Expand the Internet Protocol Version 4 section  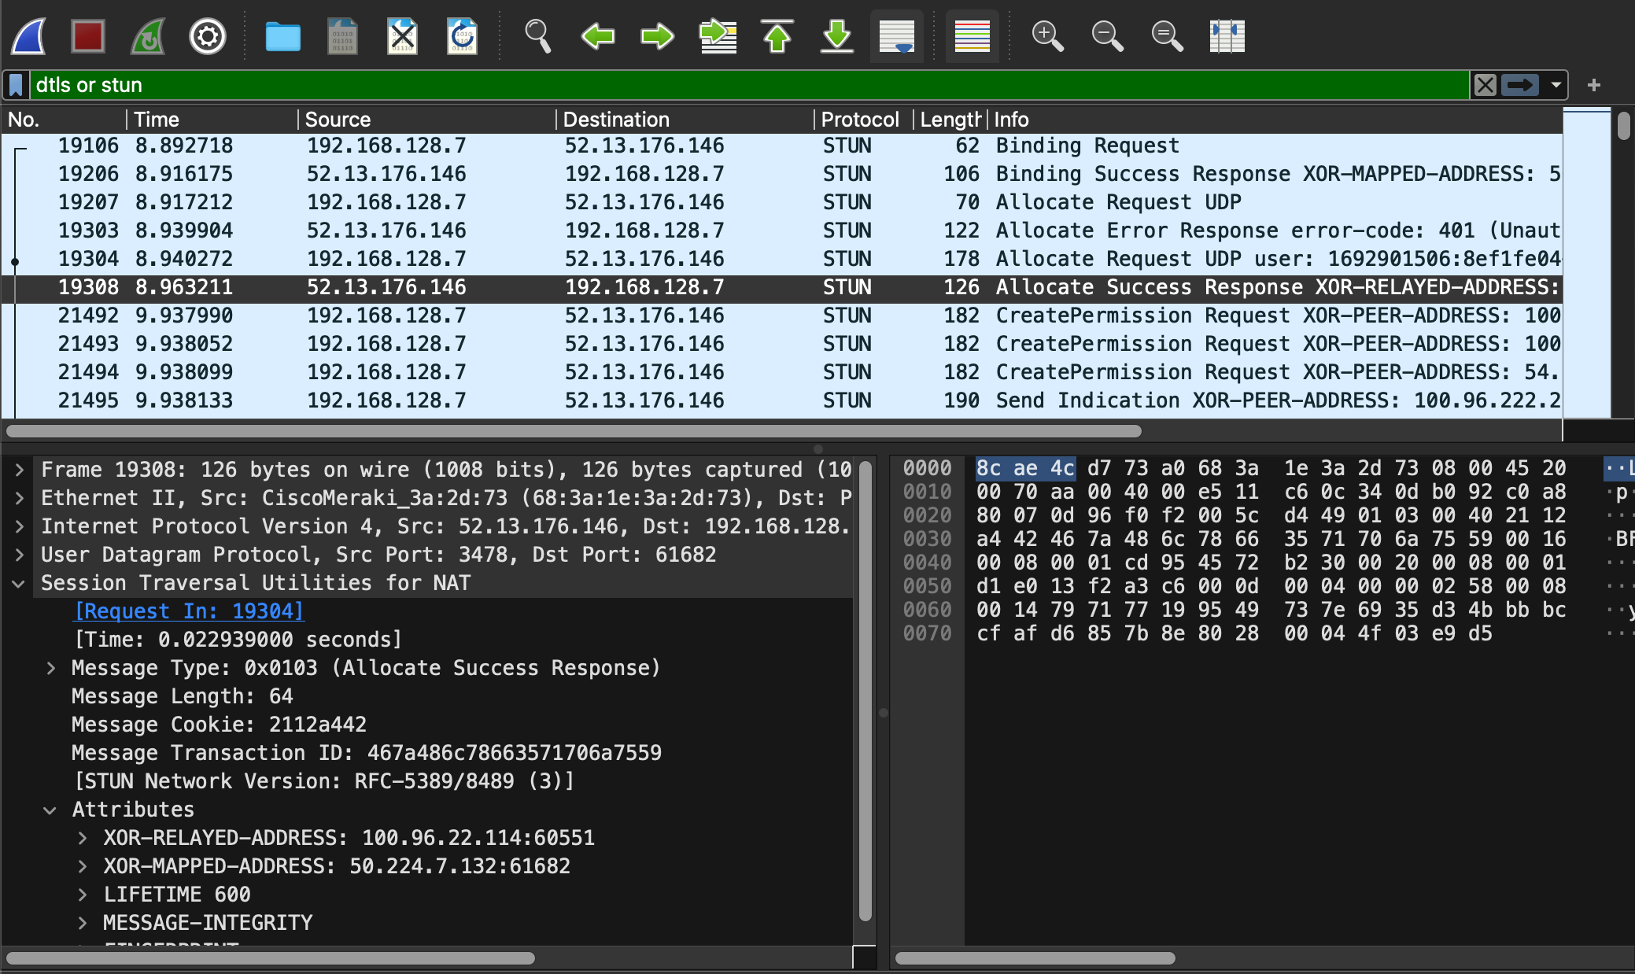[19, 526]
